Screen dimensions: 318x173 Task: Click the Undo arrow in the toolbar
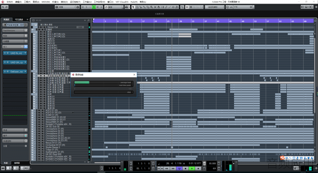click(x=3, y=7)
